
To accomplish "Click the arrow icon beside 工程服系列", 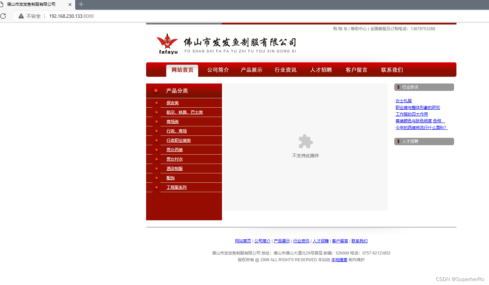I will coord(157,187).
